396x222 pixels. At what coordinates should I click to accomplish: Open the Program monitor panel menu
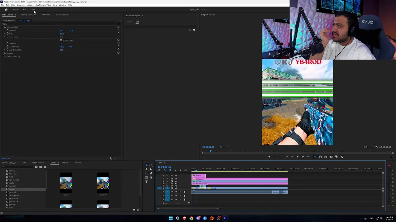(x=214, y=15)
